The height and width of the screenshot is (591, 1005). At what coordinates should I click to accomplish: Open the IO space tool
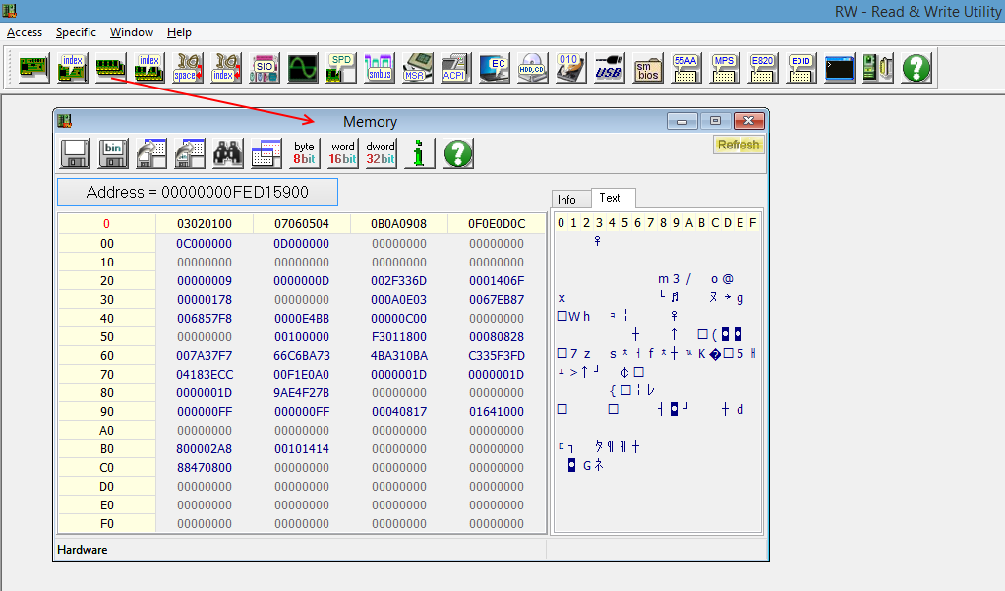tap(188, 68)
